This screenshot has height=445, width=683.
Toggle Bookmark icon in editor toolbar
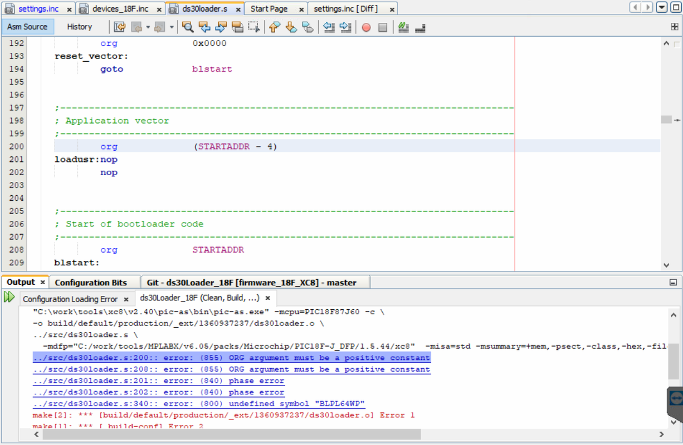(x=308, y=27)
